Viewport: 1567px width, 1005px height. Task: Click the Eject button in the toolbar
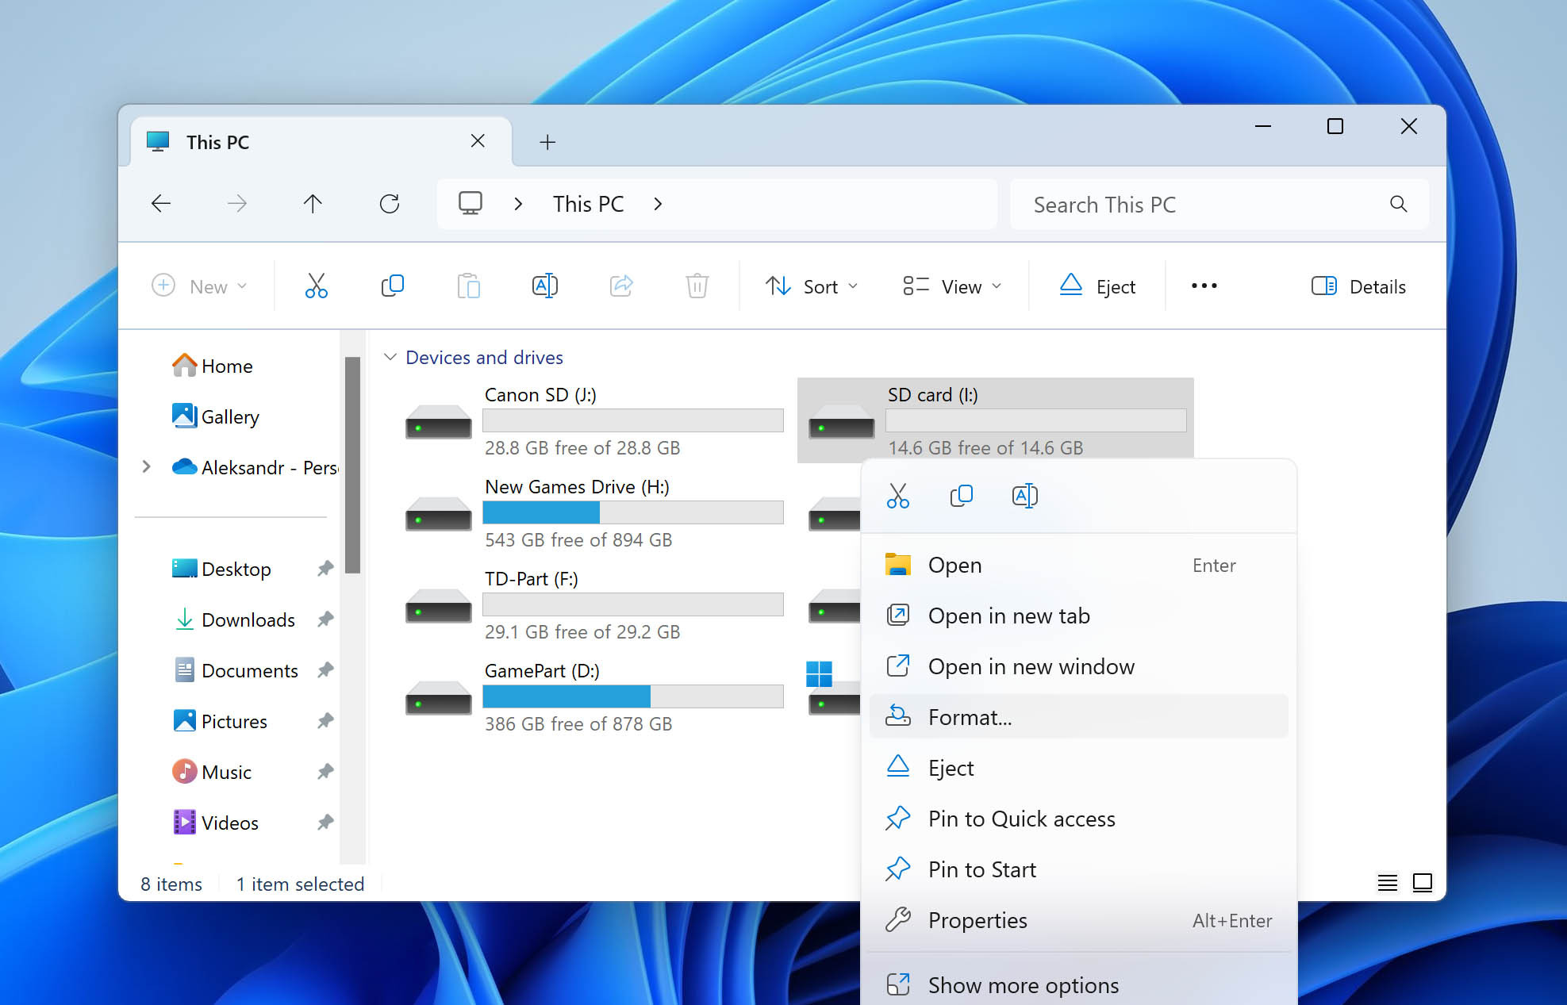tap(1097, 286)
